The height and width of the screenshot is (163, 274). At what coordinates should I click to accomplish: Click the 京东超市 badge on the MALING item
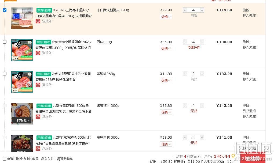pos(44,10)
